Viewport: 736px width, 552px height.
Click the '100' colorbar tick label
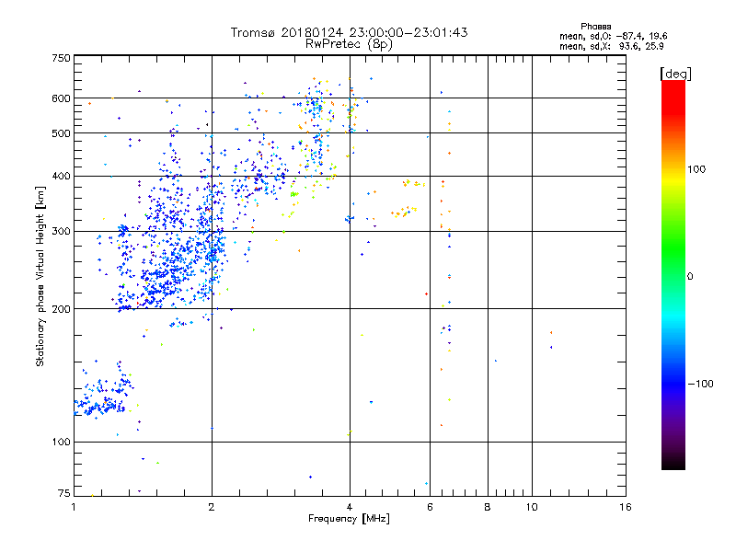point(696,169)
